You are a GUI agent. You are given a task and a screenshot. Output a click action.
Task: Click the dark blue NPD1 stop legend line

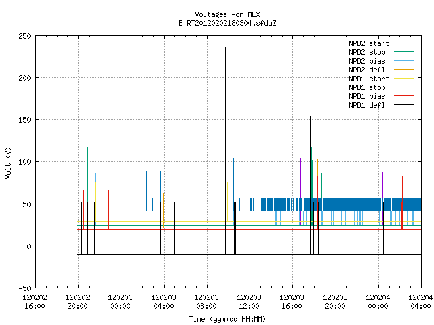click(x=404, y=87)
